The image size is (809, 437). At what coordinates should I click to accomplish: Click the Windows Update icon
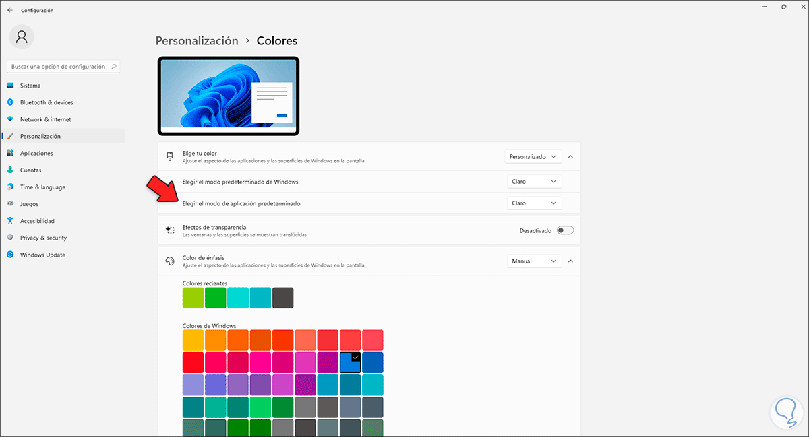pyautogui.click(x=10, y=255)
